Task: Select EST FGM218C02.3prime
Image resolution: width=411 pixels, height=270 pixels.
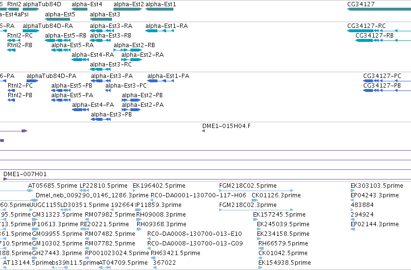Action: [x=248, y=205]
